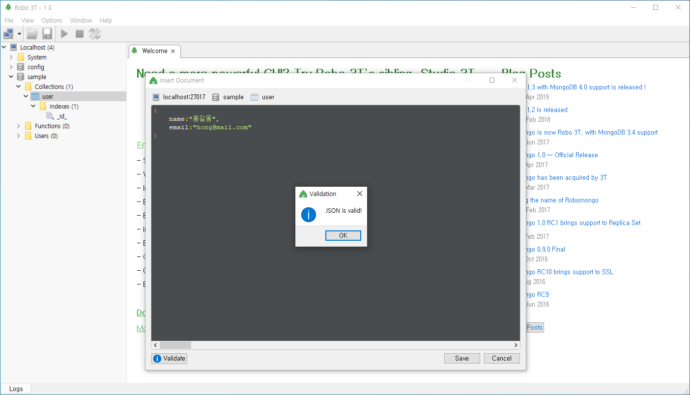690x395 pixels.
Task: Open the File menu
Action: tap(9, 20)
